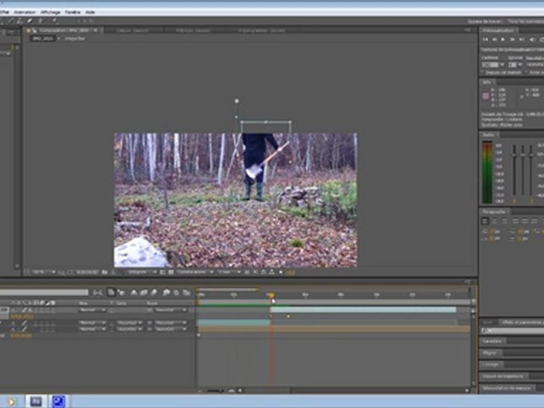Screen dimensions: 544x408
Task: Toggle live update button in timeline
Action: coord(111,292)
